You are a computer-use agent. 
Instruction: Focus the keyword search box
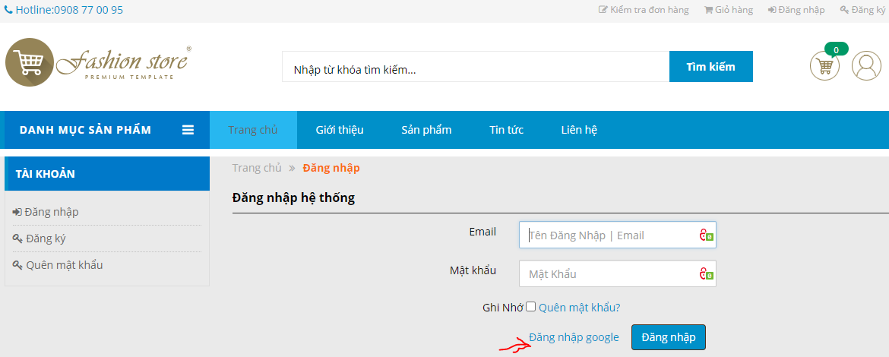click(476, 67)
